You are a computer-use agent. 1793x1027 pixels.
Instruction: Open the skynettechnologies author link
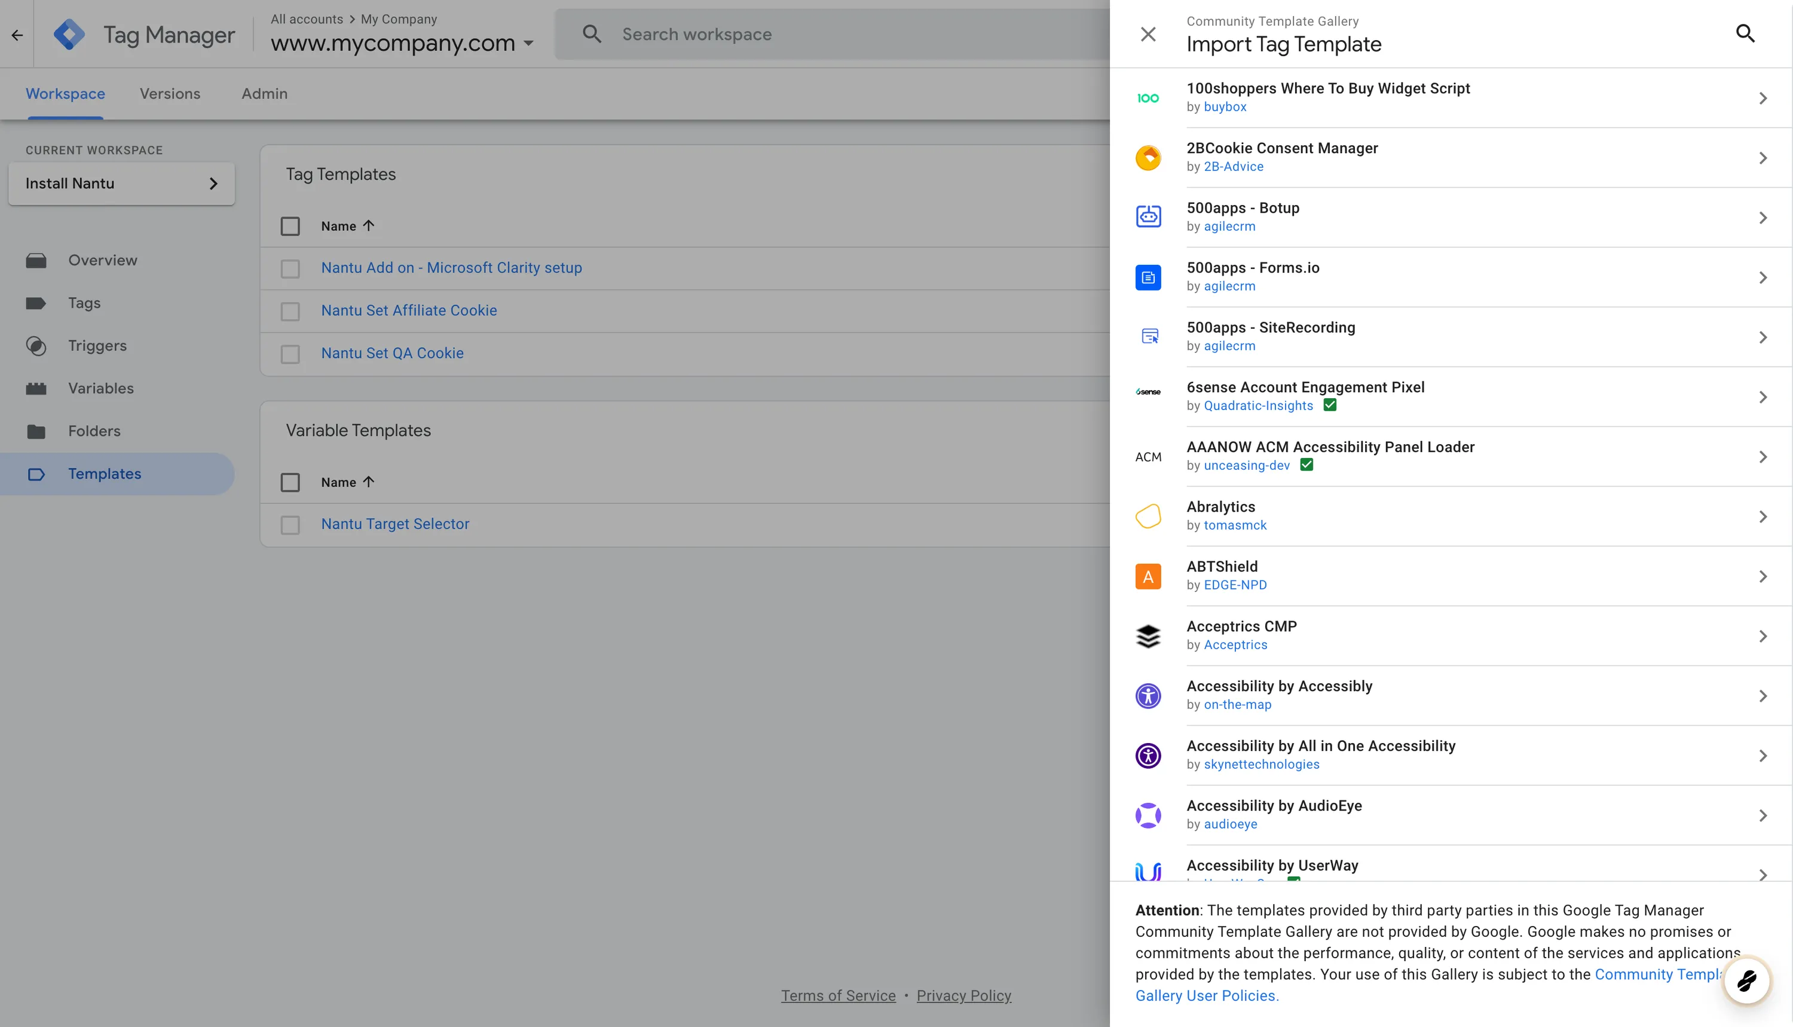(1261, 765)
